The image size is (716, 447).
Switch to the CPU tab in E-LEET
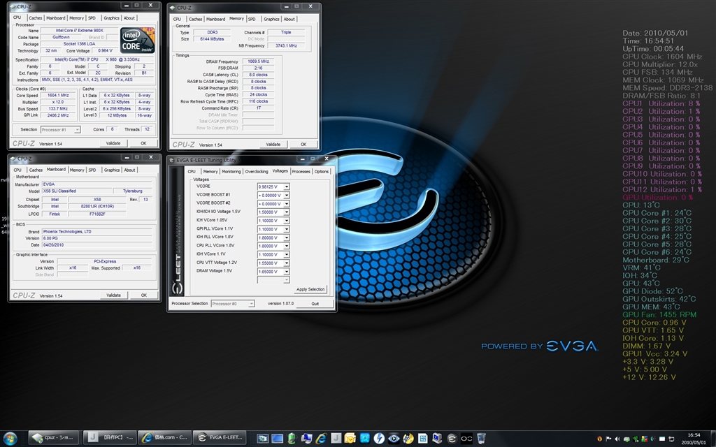tap(192, 172)
